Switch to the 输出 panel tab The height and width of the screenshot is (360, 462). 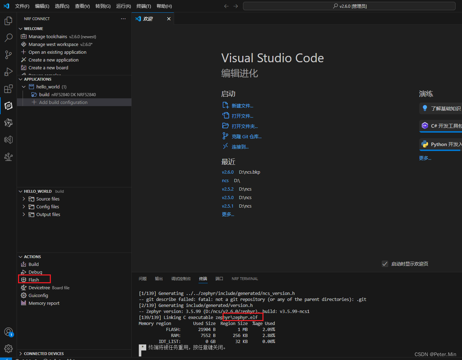click(159, 279)
